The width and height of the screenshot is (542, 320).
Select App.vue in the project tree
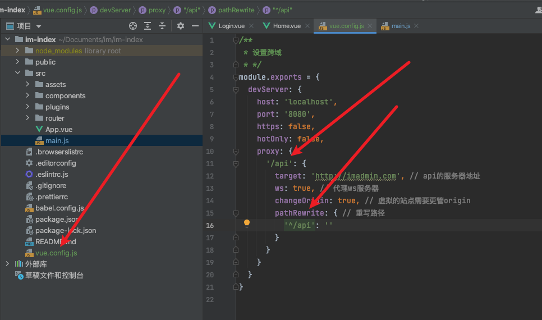click(59, 129)
